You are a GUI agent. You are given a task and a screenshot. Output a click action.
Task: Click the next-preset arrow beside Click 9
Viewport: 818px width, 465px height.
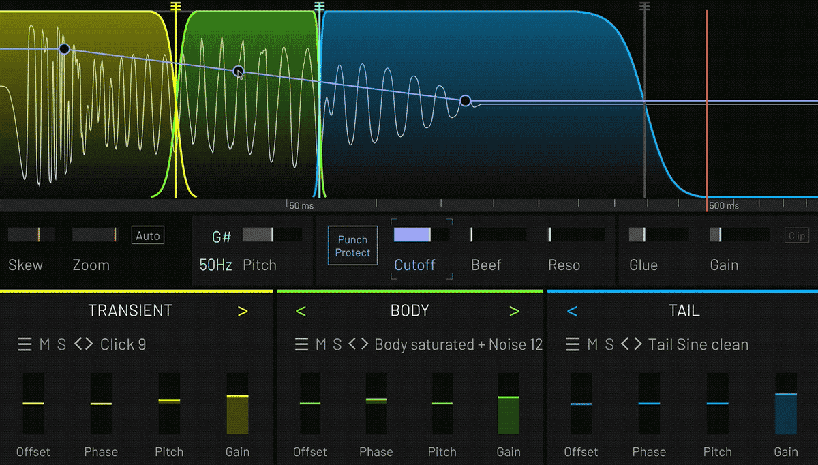point(89,344)
